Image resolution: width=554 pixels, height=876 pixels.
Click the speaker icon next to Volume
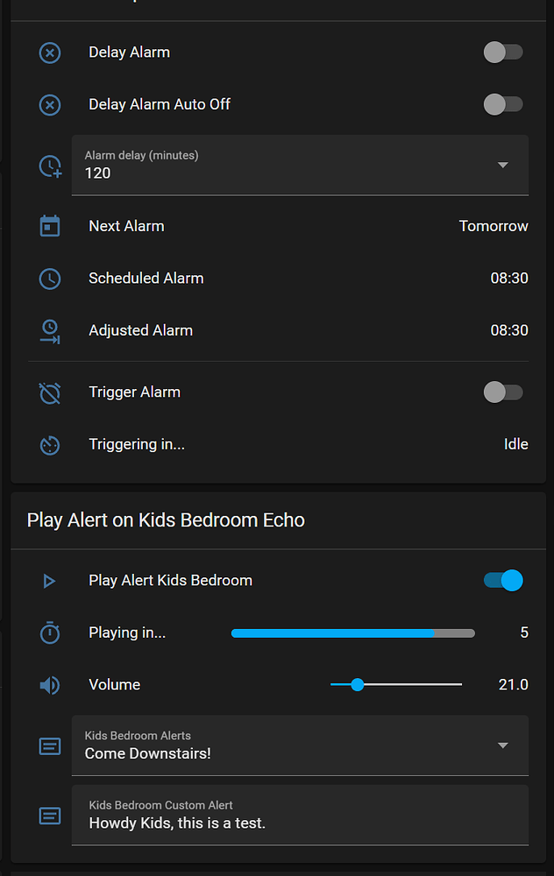50,685
